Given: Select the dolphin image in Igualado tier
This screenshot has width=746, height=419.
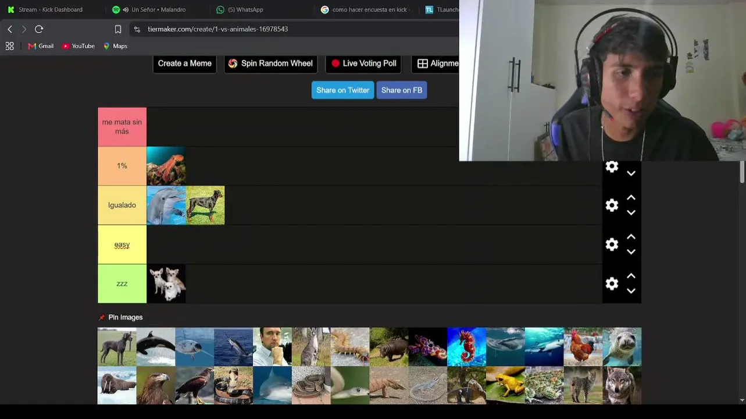Looking at the screenshot, I should [x=166, y=205].
